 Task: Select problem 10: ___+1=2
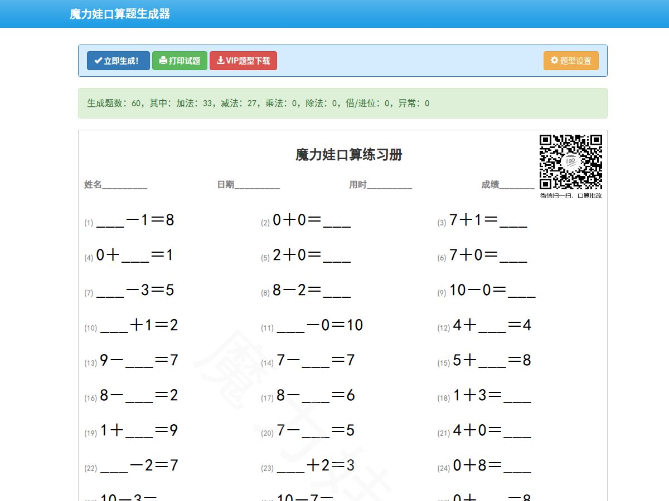(132, 326)
